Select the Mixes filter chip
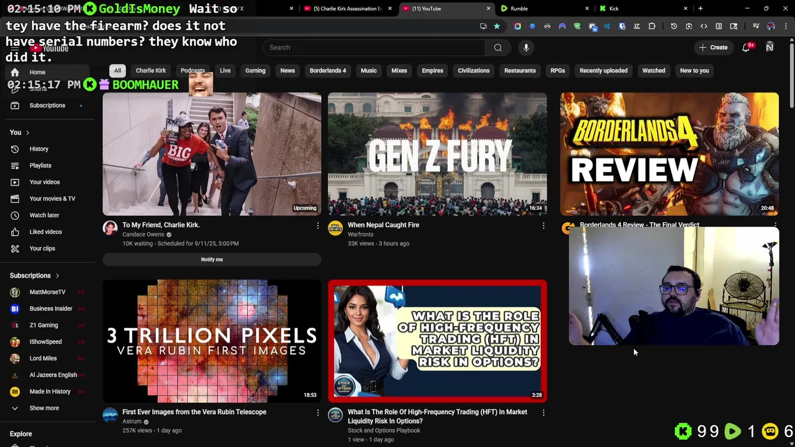Screen dimensions: 795x447 tap(399, 71)
